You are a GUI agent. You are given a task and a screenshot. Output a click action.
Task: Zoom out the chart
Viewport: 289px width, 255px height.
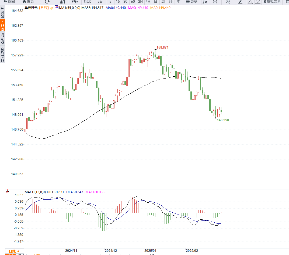tap(215, 2)
